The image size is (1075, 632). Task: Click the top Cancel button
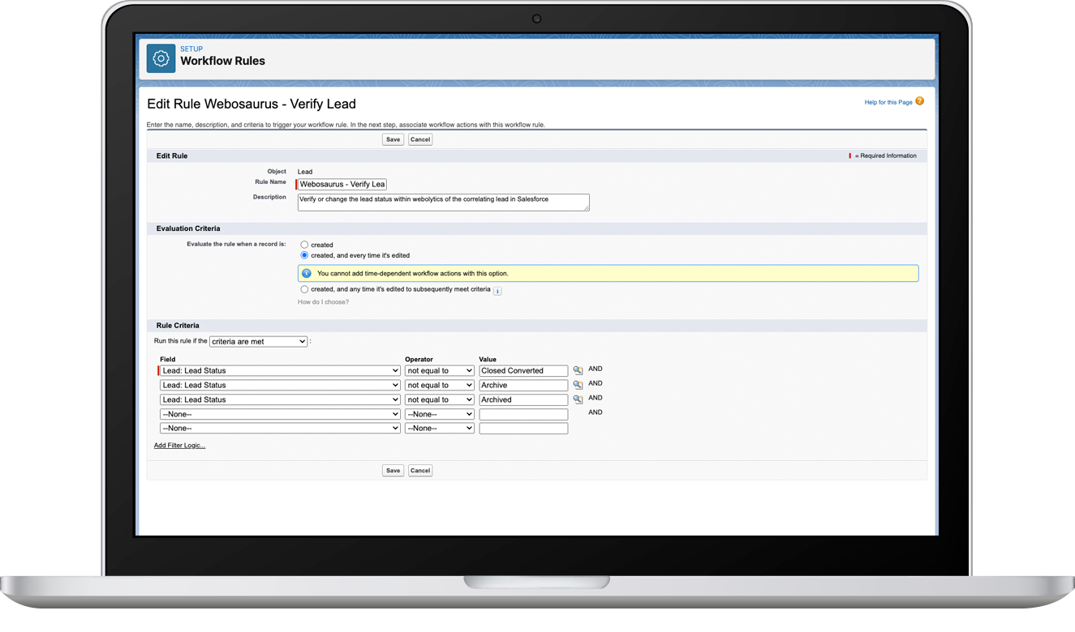coord(420,139)
